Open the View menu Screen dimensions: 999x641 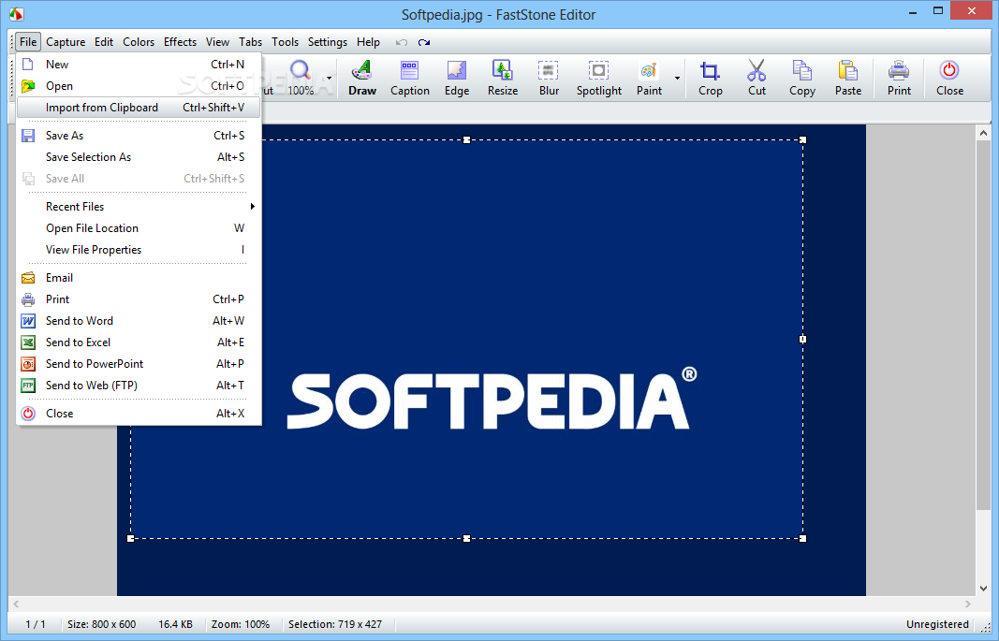pyautogui.click(x=217, y=42)
